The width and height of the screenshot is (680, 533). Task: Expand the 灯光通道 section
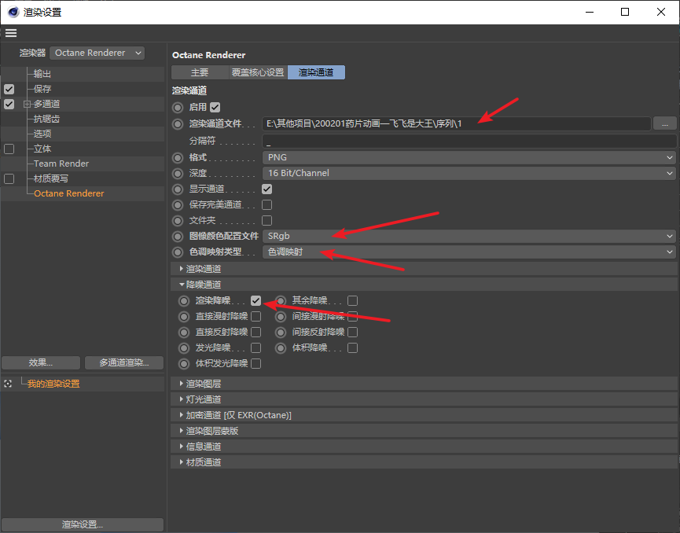tap(425, 399)
